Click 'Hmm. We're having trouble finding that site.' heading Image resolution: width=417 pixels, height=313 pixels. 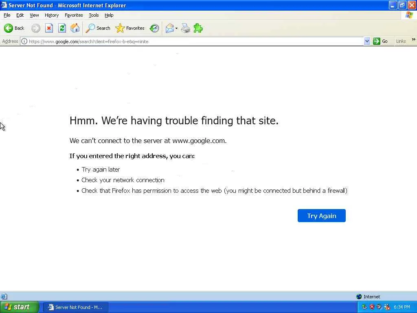tap(174, 121)
